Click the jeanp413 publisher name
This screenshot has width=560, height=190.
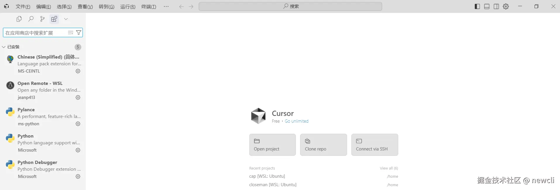[26, 97]
